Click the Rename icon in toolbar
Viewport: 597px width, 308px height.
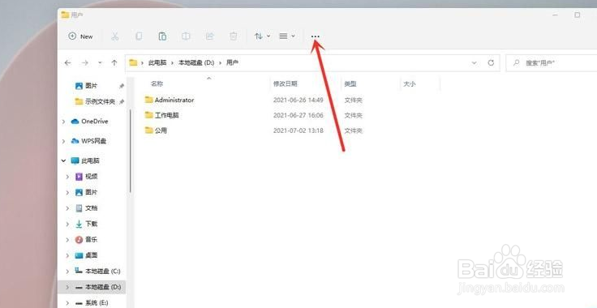click(x=186, y=36)
